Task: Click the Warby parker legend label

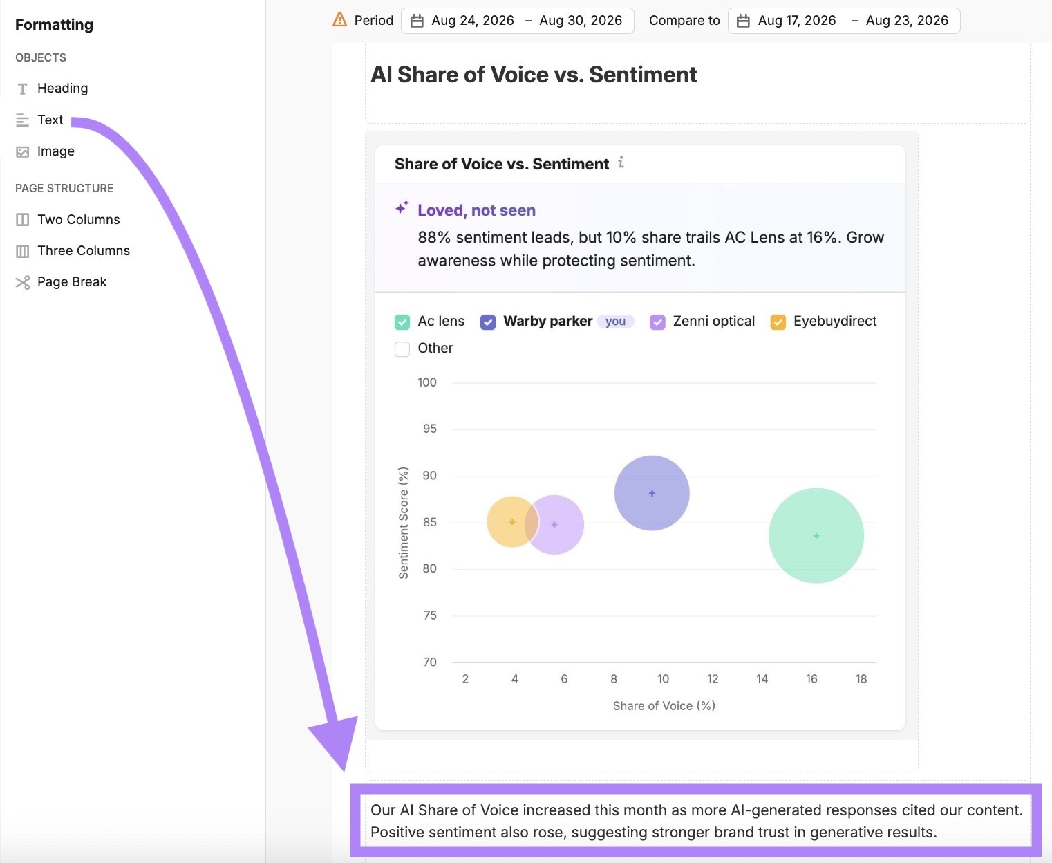Action: (548, 322)
